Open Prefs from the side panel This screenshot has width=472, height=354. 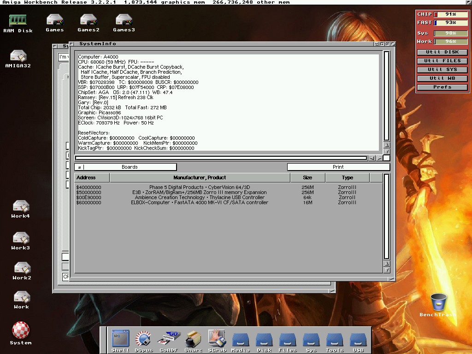pos(442,87)
